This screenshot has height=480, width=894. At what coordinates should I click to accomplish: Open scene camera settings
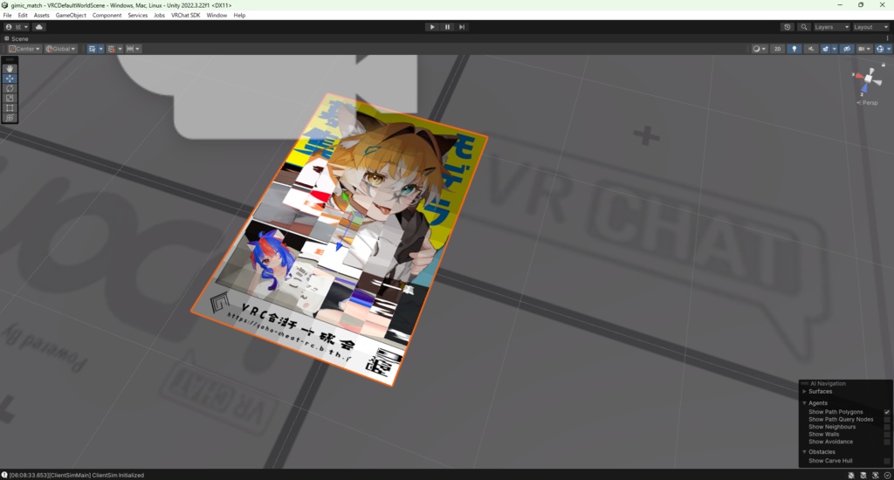pos(864,49)
